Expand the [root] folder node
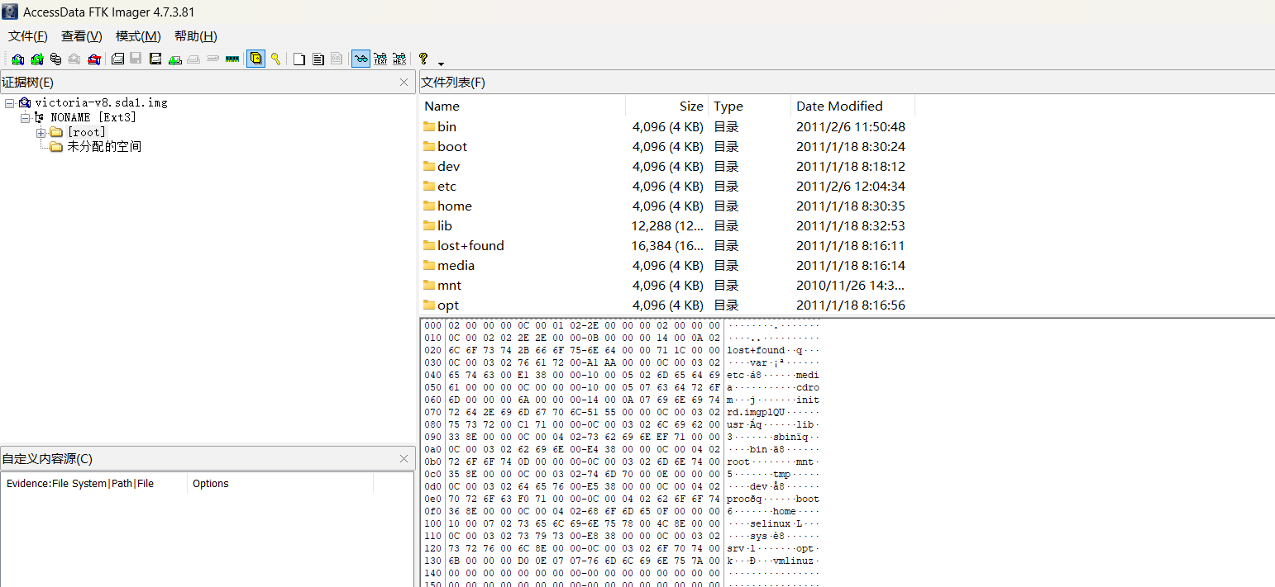The width and height of the screenshot is (1275, 587). 41,133
